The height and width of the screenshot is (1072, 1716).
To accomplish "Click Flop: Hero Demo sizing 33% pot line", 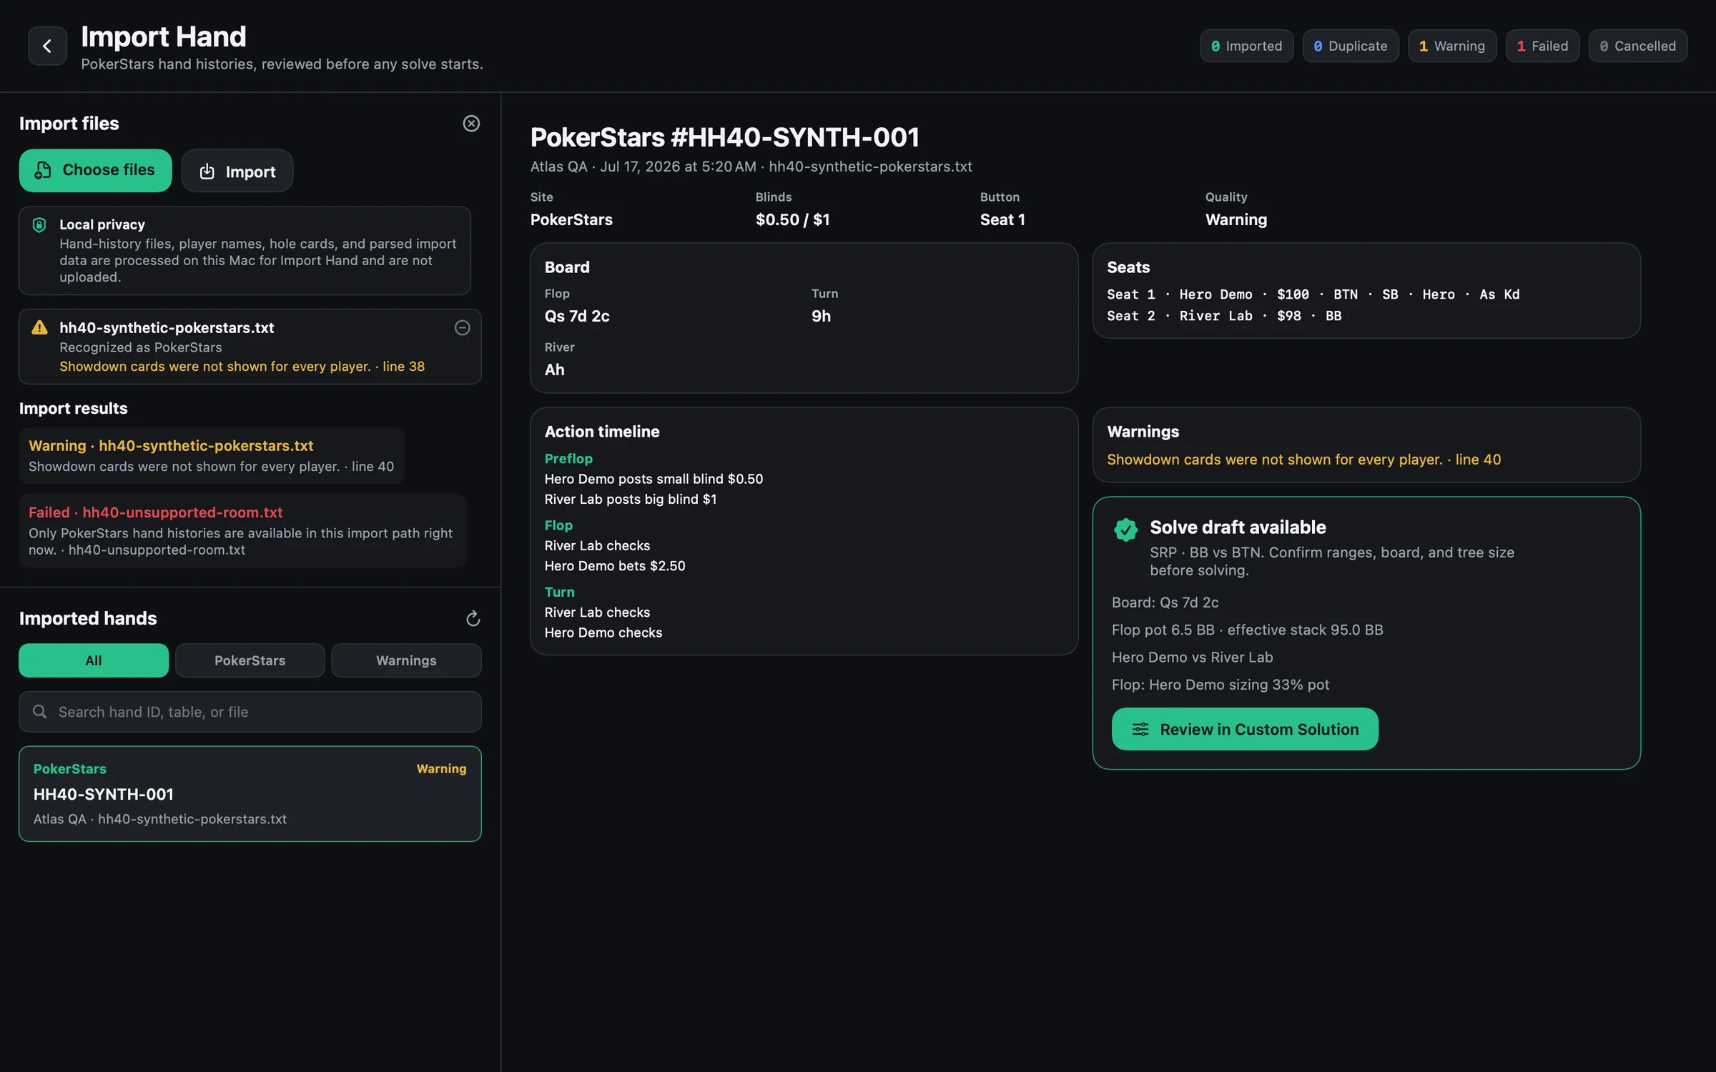I will pos(1220,685).
